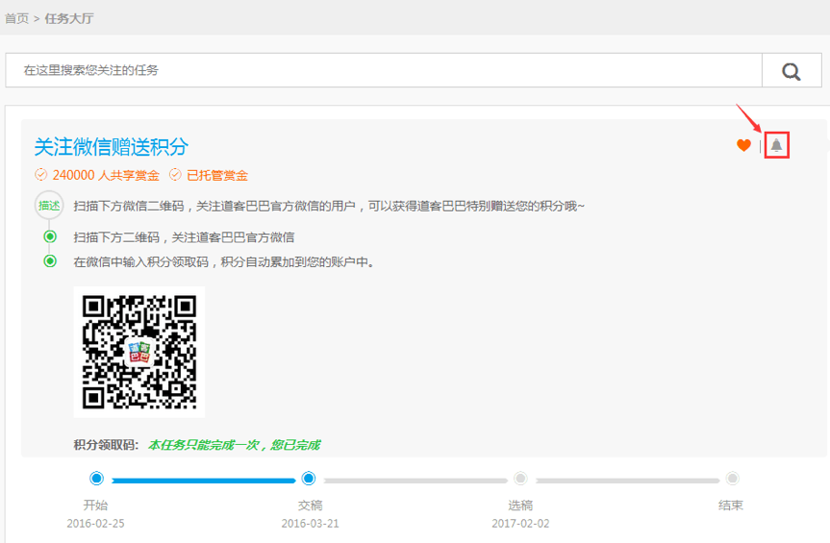Screen dimensions: 830x543
Task: Click the 已托管赏金 label
Action: click(217, 175)
